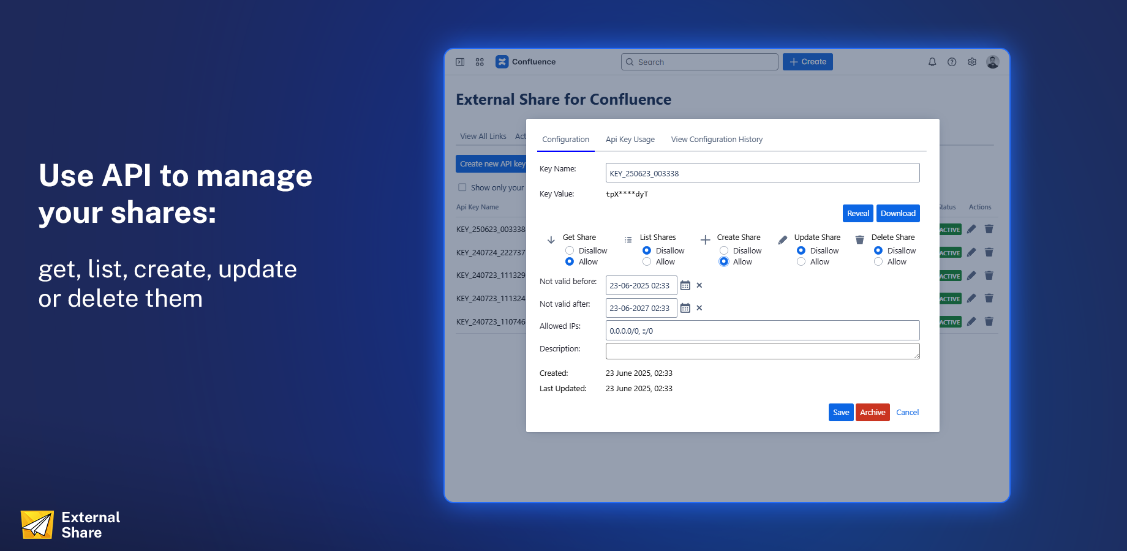The width and height of the screenshot is (1127, 551).
Task: Click the Not valid after date field
Action: point(641,308)
